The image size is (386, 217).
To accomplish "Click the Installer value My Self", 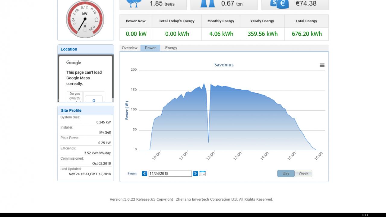I will (105, 132).
